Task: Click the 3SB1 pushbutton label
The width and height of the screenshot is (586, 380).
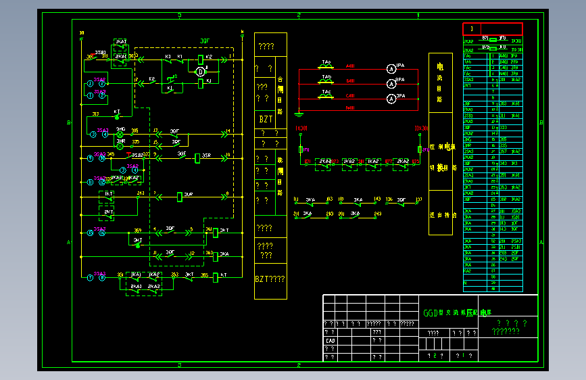Action: click(x=100, y=53)
